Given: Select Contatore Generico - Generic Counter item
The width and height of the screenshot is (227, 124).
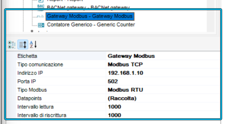Looking at the screenshot, I should [91, 25].
